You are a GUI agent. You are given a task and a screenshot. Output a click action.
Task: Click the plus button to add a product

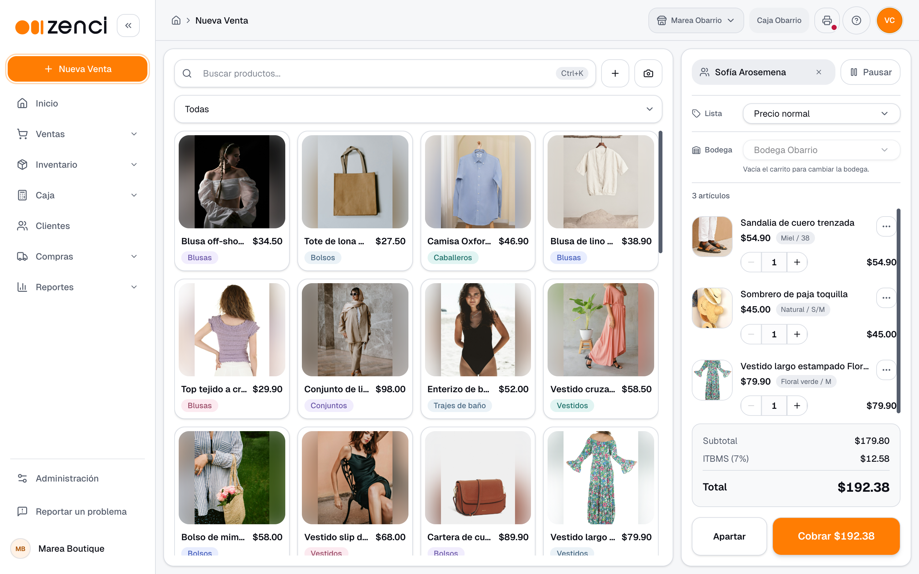point(615,73)
